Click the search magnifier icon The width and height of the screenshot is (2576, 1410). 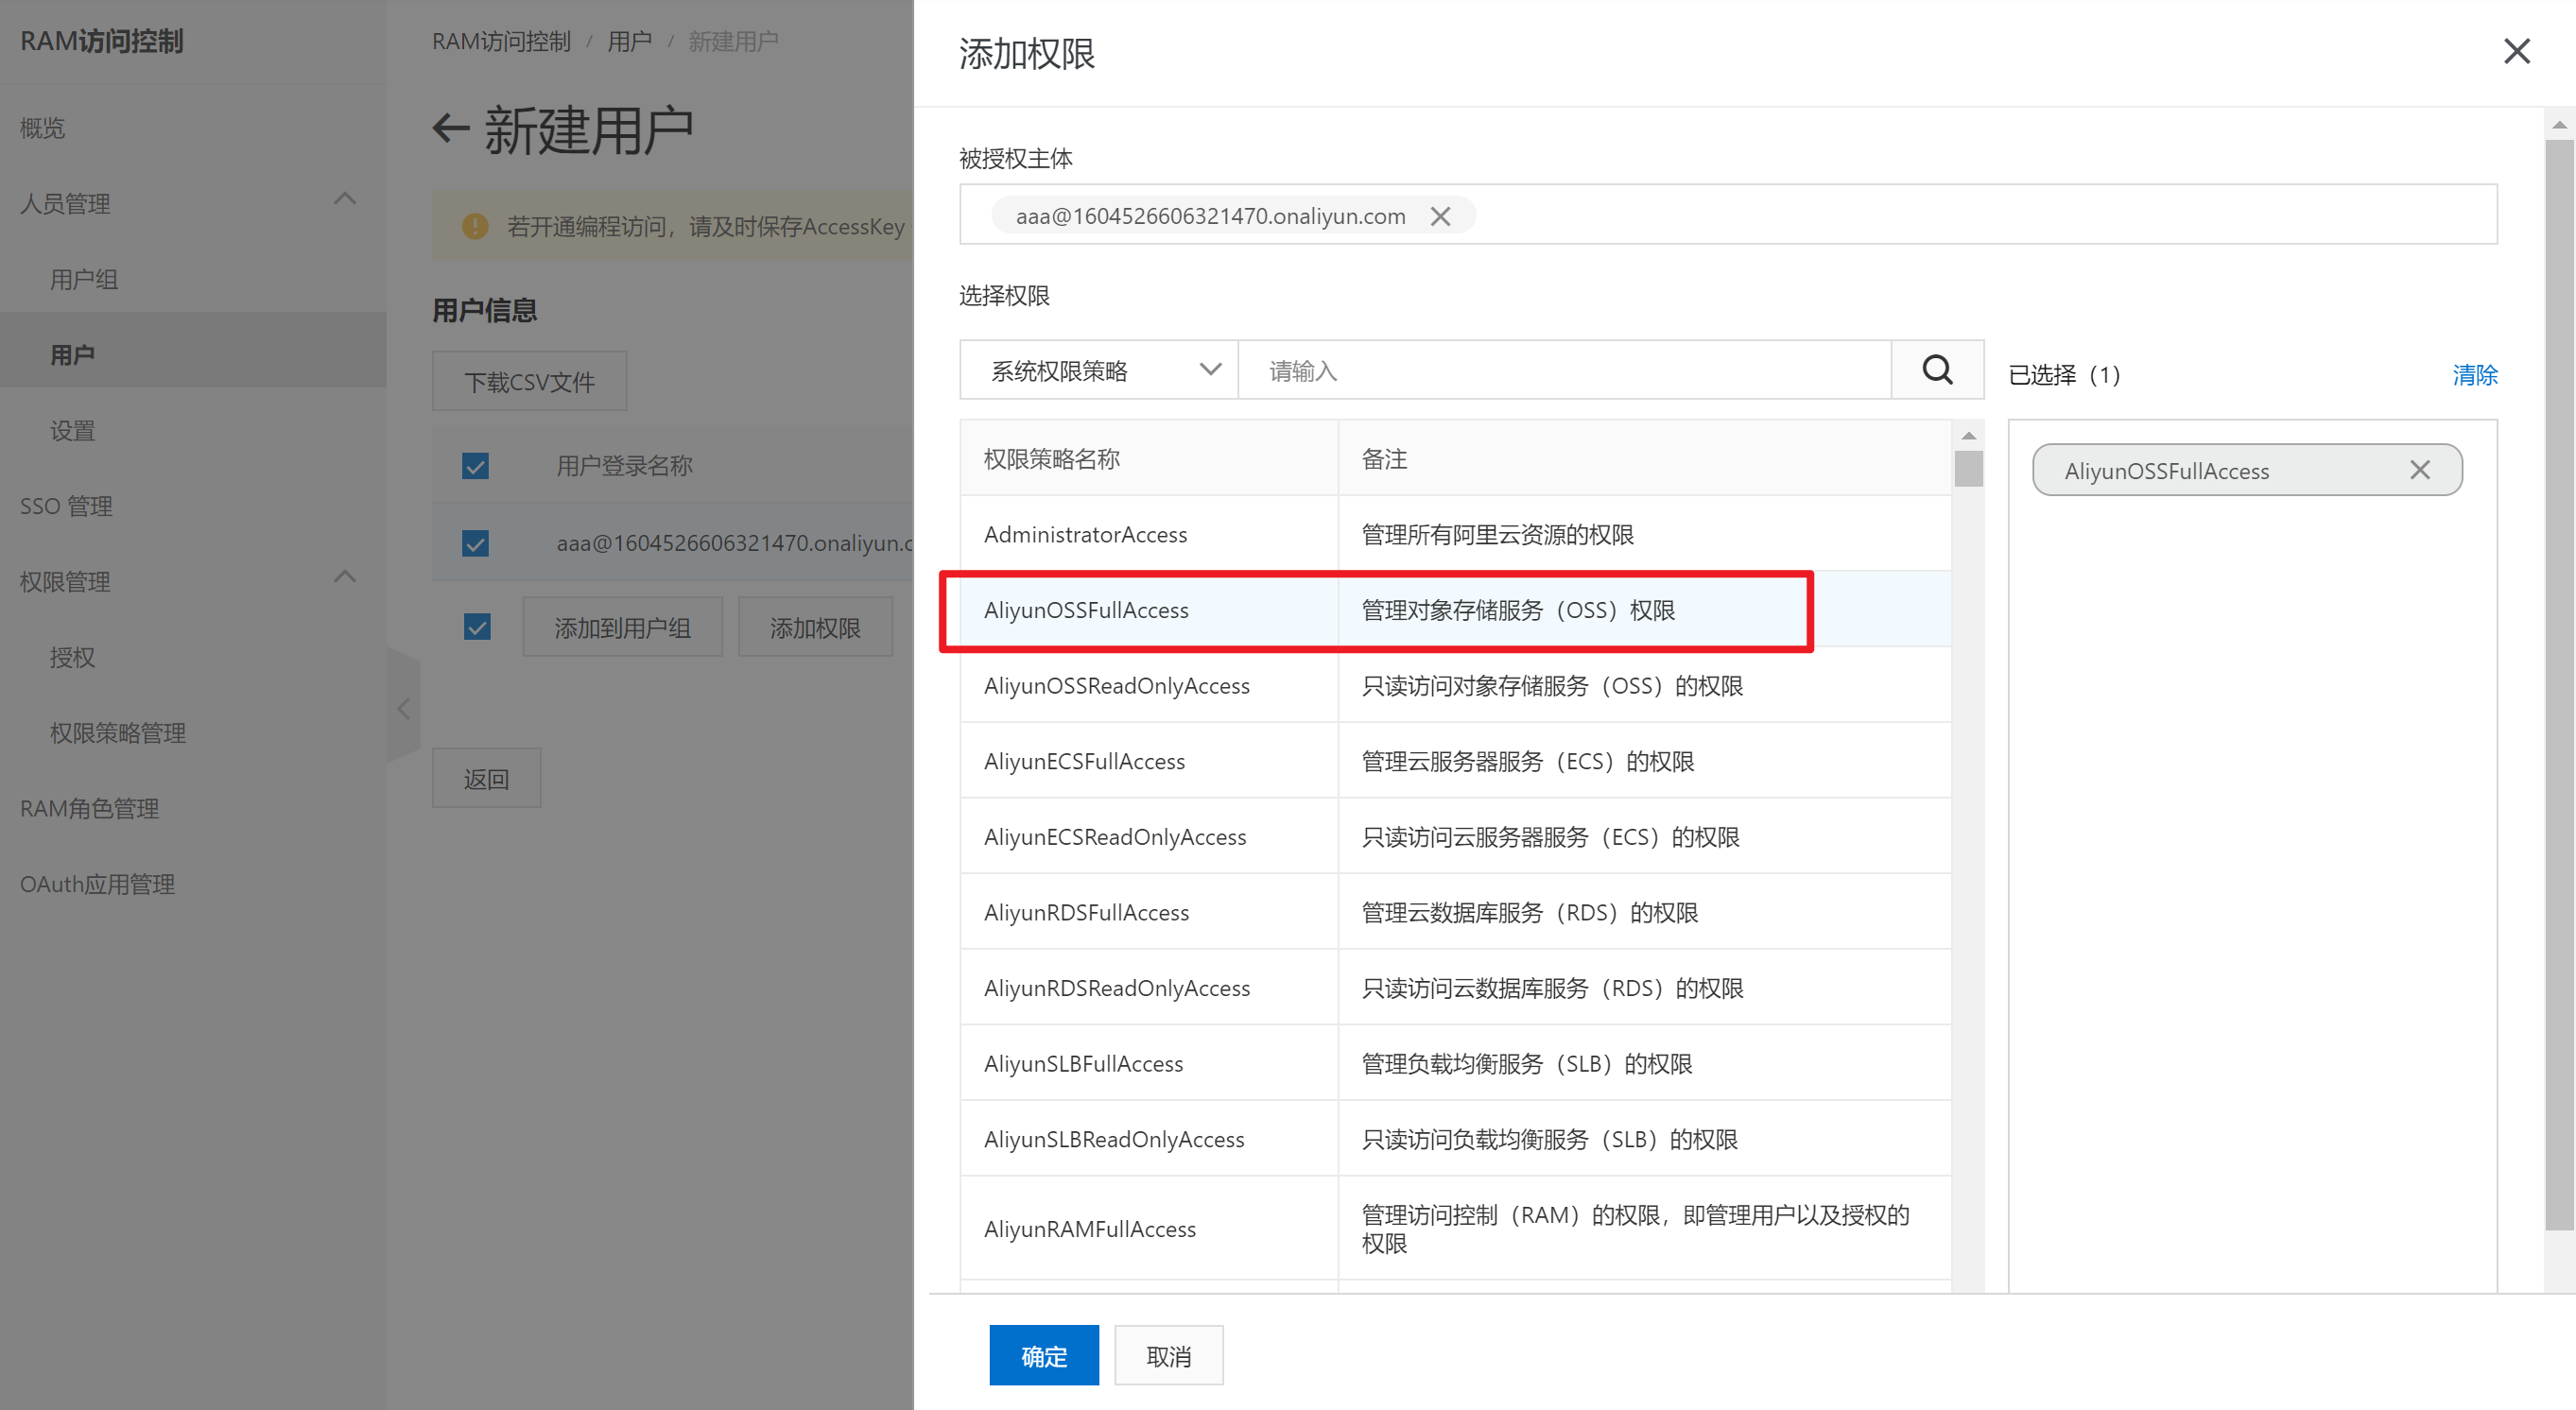coord(1937,370)
